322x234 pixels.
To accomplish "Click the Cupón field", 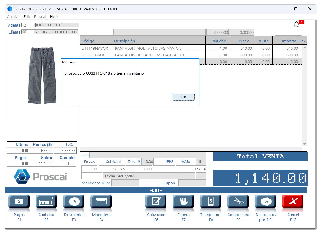I will pyautogui.click(x=192, y=183).
